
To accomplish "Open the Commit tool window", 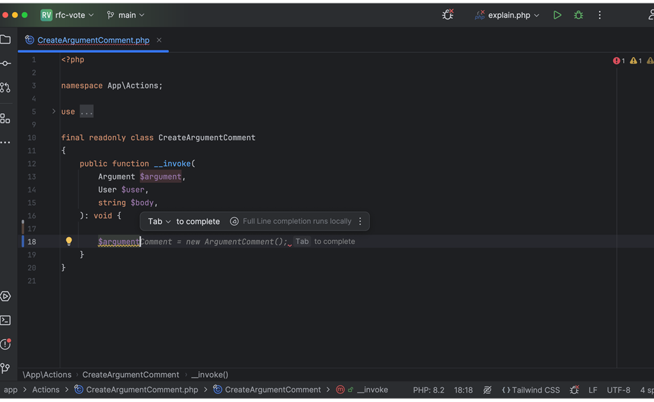I will [x=5, y=64].
